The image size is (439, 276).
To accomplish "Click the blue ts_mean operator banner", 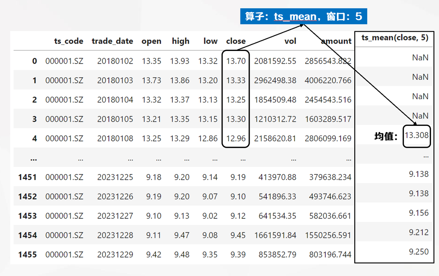I will point(304,16).
